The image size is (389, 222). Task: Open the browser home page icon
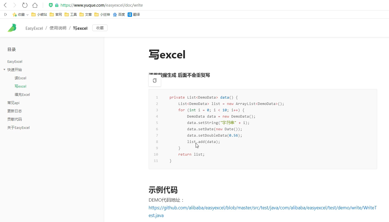35,5
